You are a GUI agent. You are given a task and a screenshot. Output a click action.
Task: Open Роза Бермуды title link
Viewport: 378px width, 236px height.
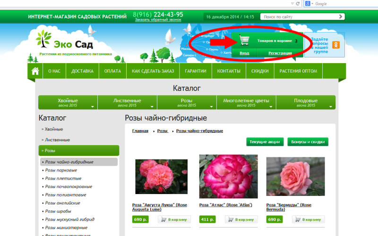click(289, 207)
